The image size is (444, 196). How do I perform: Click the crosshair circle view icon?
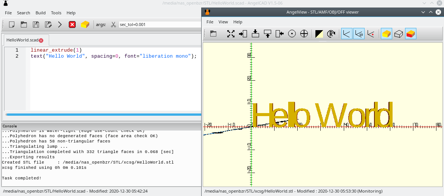point(304,34)
